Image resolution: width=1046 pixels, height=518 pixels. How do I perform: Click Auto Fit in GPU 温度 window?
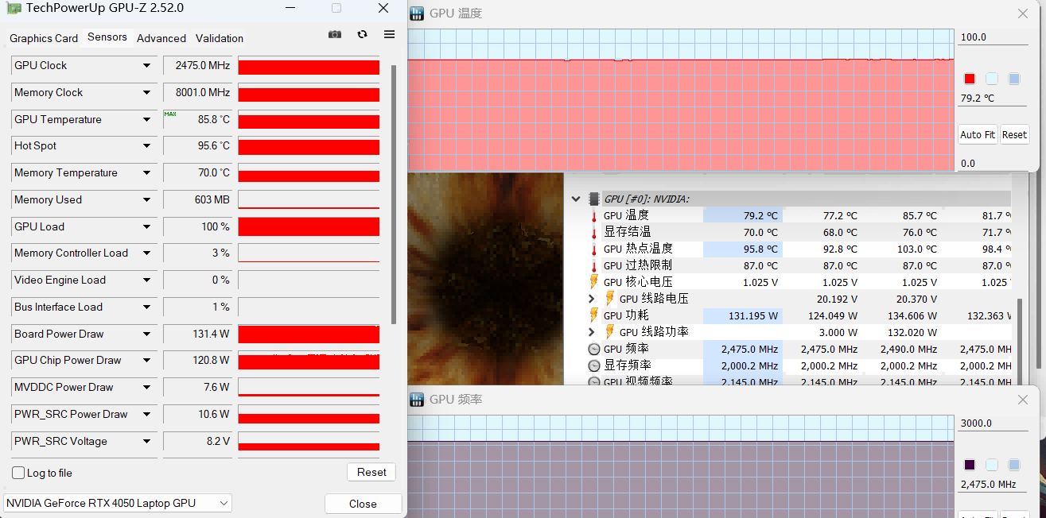click(977, 134)
